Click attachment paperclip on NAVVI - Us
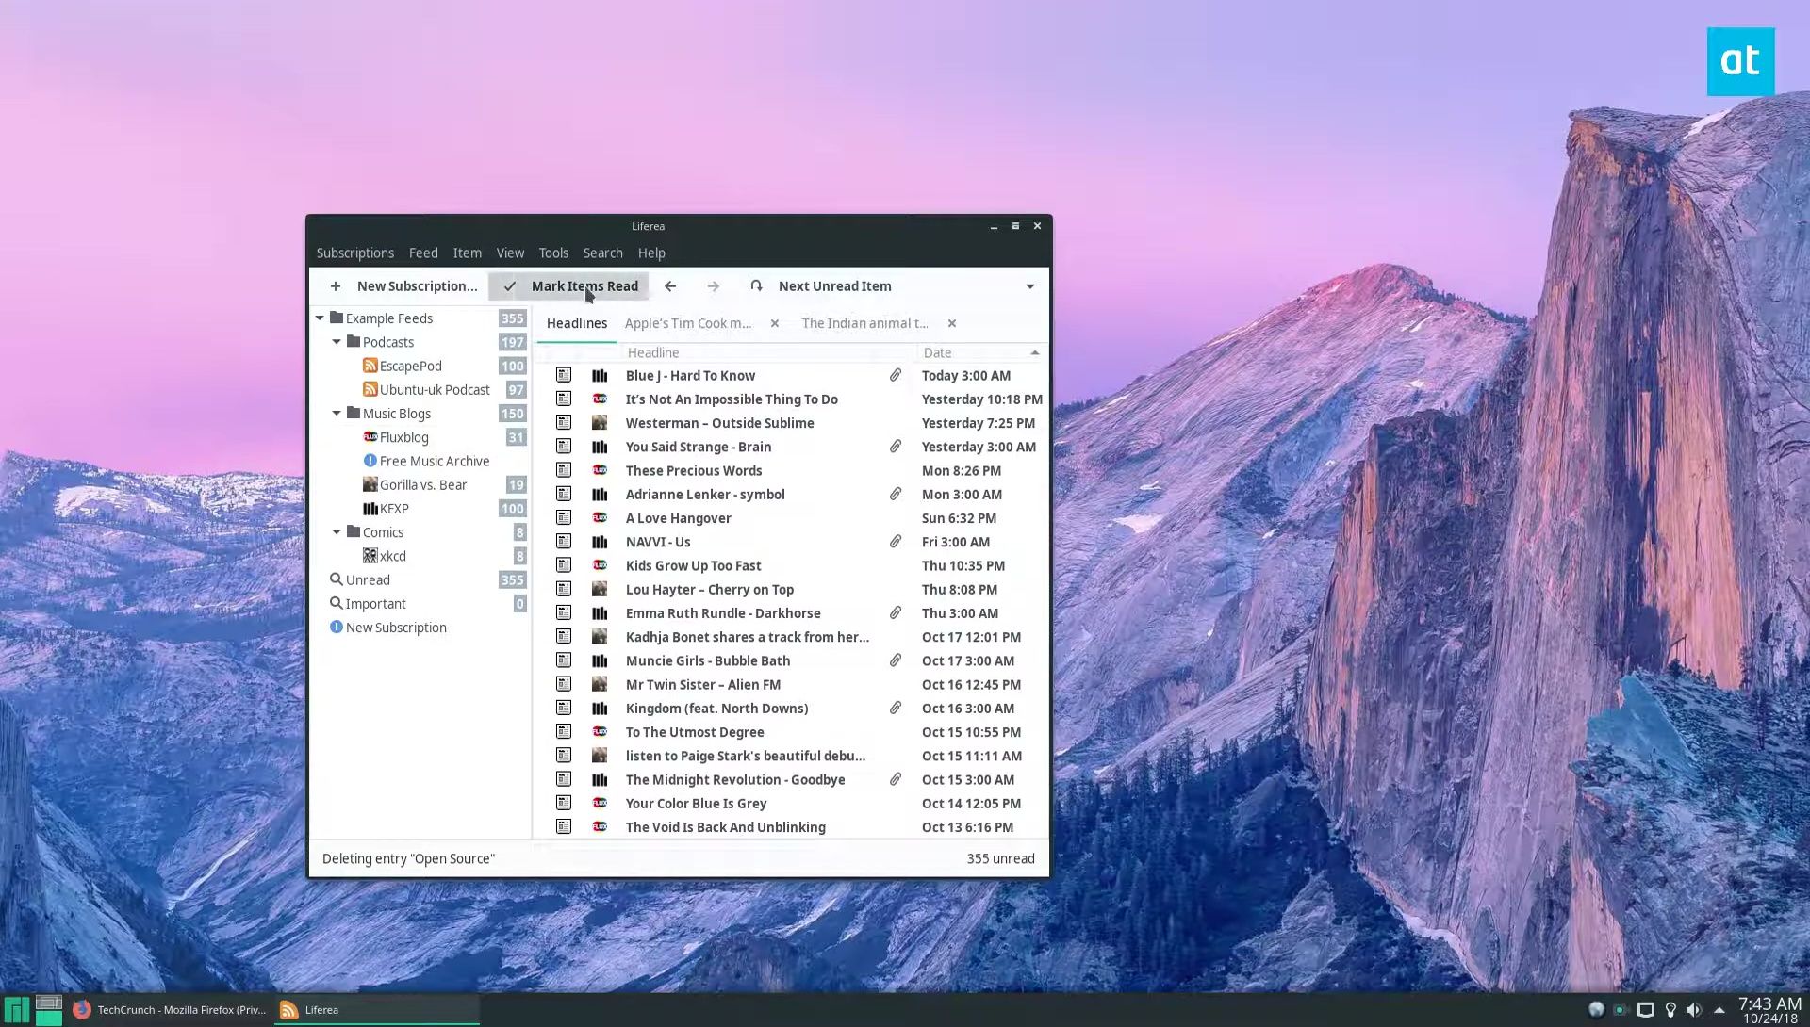 tap(896, 542)
